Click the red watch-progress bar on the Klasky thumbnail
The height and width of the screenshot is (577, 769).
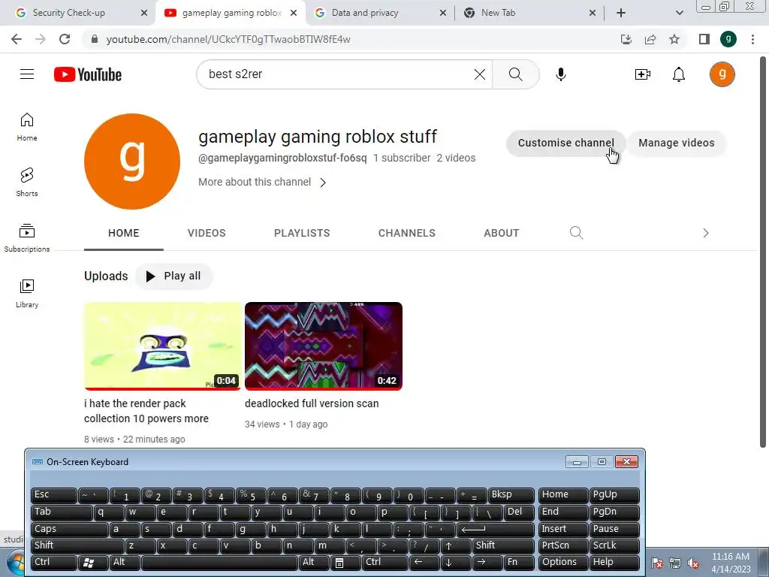pyautogui.click(x=162, y=388)
